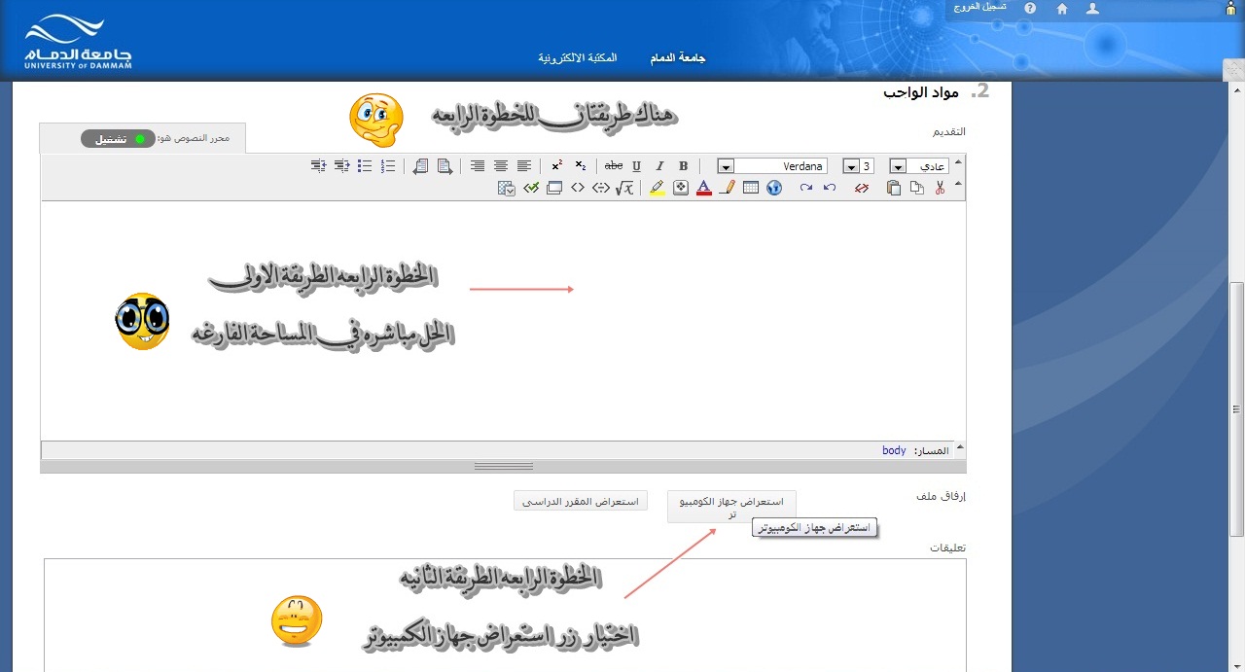Click the body path element link

tap(894, 450)
